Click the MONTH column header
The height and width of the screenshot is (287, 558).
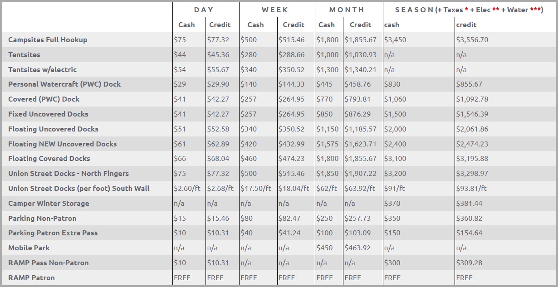tap(347, 10)
